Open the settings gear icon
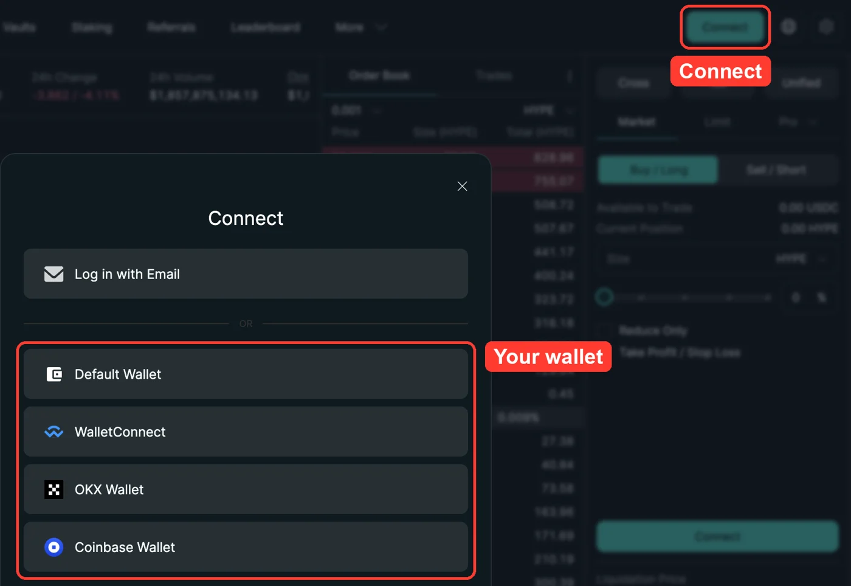This screenshot has width=851, height=586. click(x=826, y=27)
